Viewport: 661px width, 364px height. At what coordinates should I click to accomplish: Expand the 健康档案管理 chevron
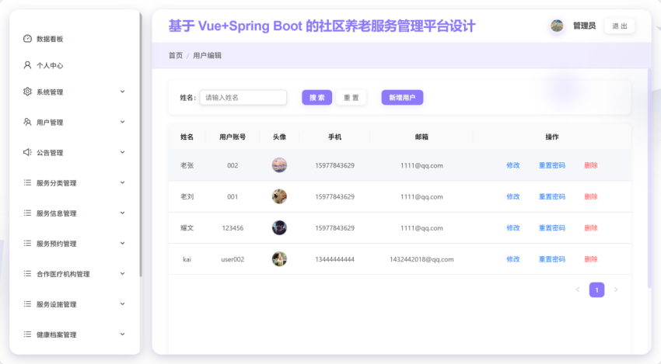(122, 334)
